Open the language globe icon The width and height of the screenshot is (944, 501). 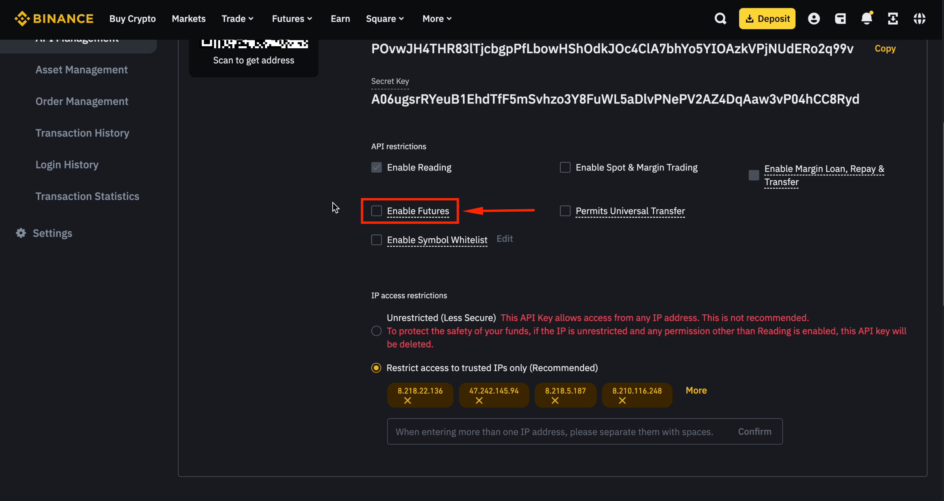click(919, 19)
